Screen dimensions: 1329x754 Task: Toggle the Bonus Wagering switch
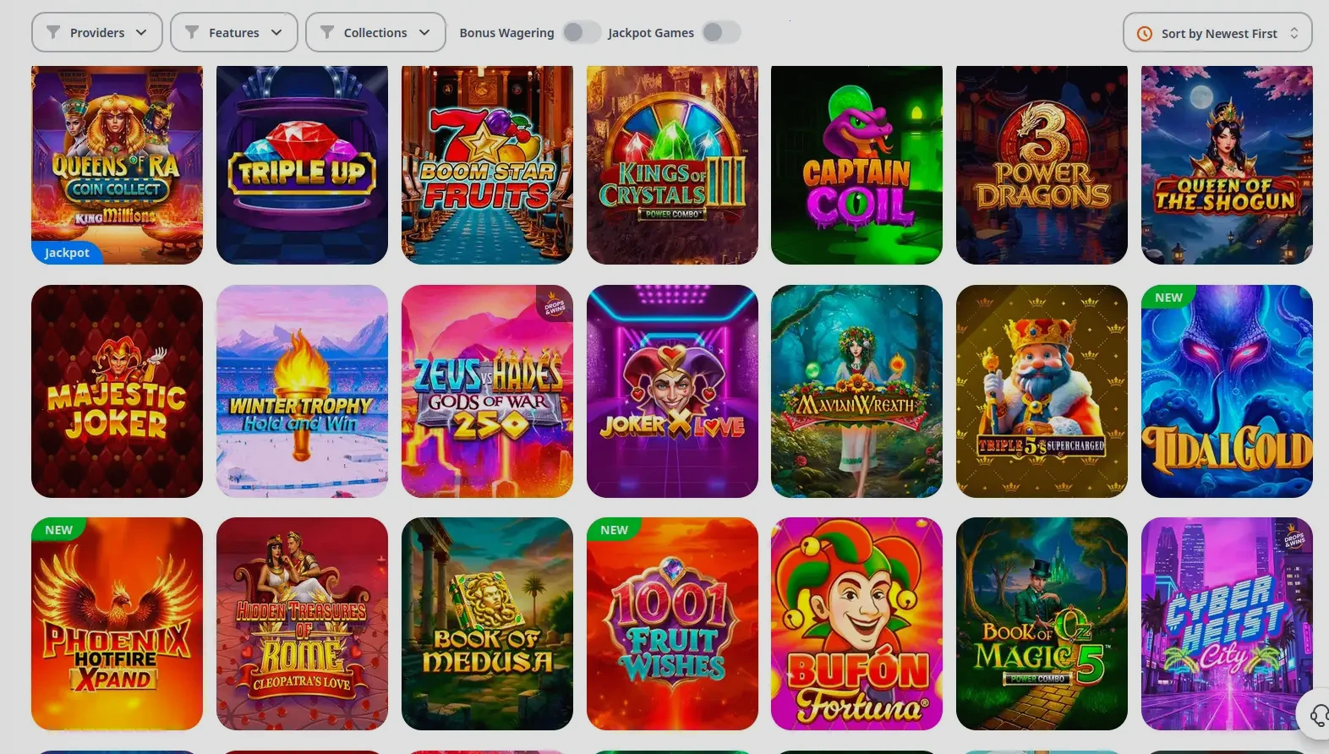pos(581,32)
